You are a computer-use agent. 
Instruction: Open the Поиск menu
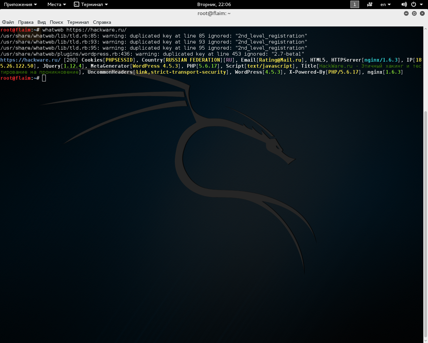(x=56, y=22)
